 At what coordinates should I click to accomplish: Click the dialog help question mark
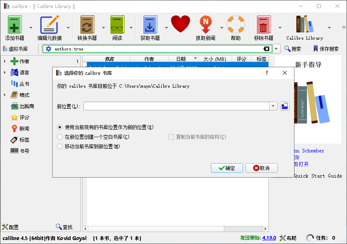(x=267, y=73)
